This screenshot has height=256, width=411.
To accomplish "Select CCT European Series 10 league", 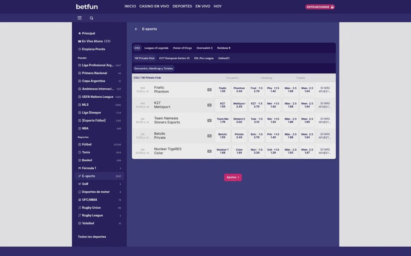I will [174, 58].
